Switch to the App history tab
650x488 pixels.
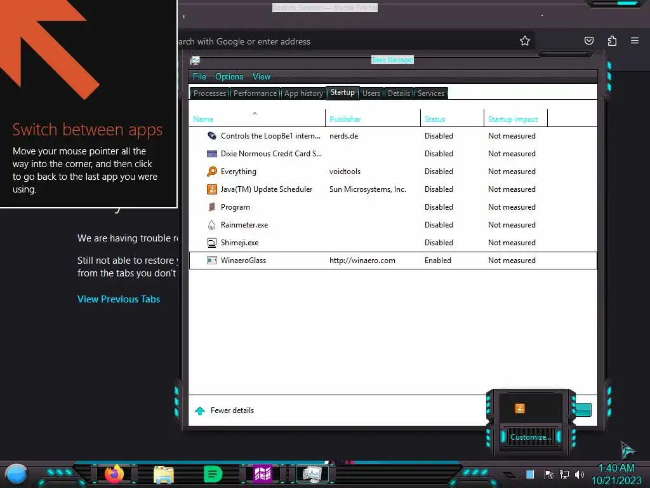coord(303,93)
